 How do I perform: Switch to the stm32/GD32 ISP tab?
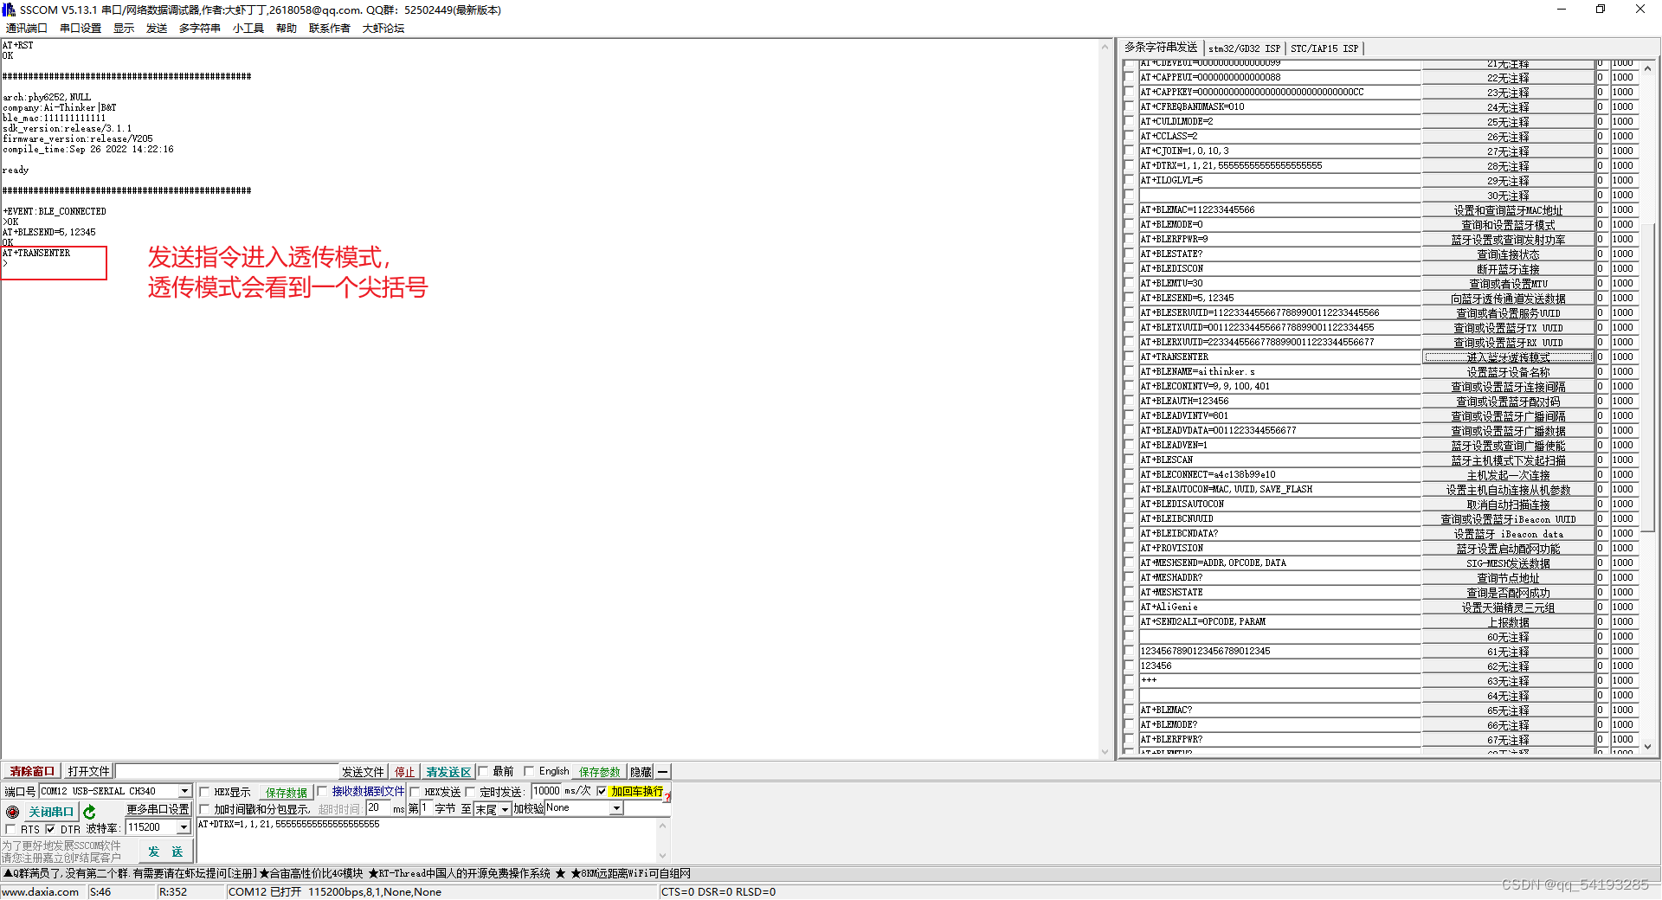1244,48
